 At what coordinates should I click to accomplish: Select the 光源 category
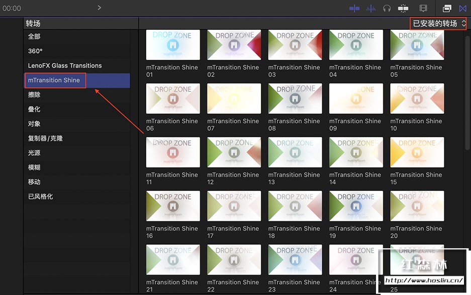point(77,153)
